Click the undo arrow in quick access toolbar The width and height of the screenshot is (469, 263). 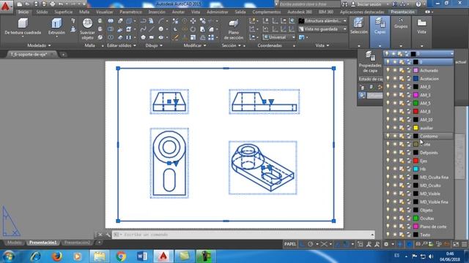click(x=61, y=4)
